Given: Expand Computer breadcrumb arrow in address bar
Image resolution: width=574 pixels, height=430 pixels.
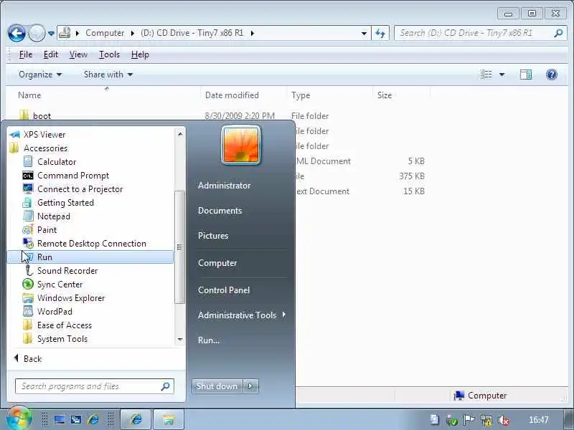Looking at the screenshot, I should [x=133, y=33].
